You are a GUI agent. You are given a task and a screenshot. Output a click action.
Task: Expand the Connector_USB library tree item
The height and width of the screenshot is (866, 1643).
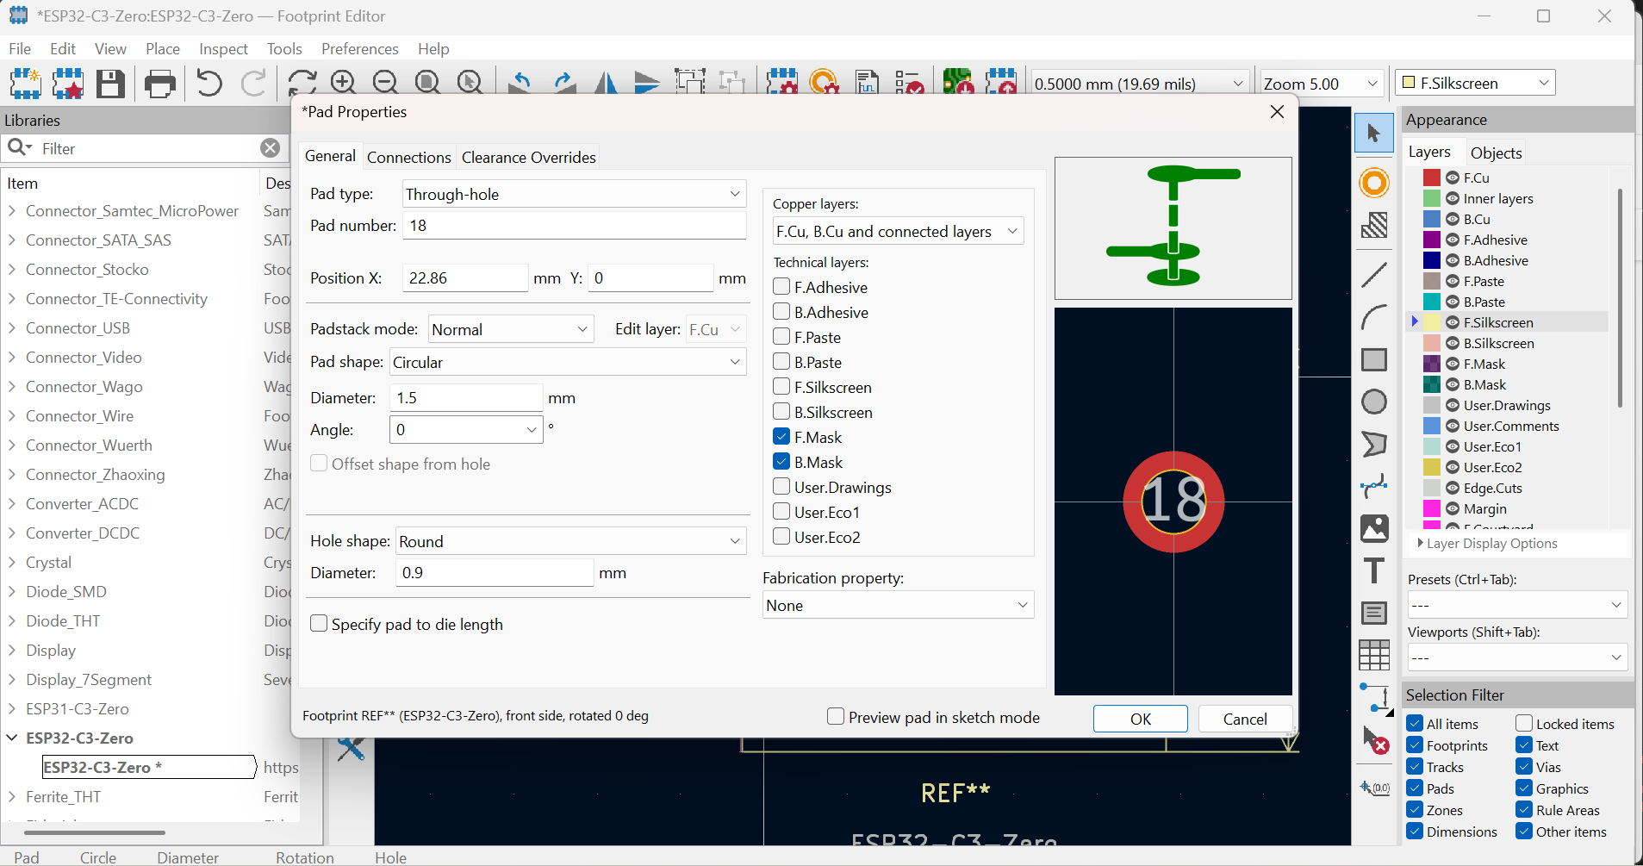coord(12,328)
